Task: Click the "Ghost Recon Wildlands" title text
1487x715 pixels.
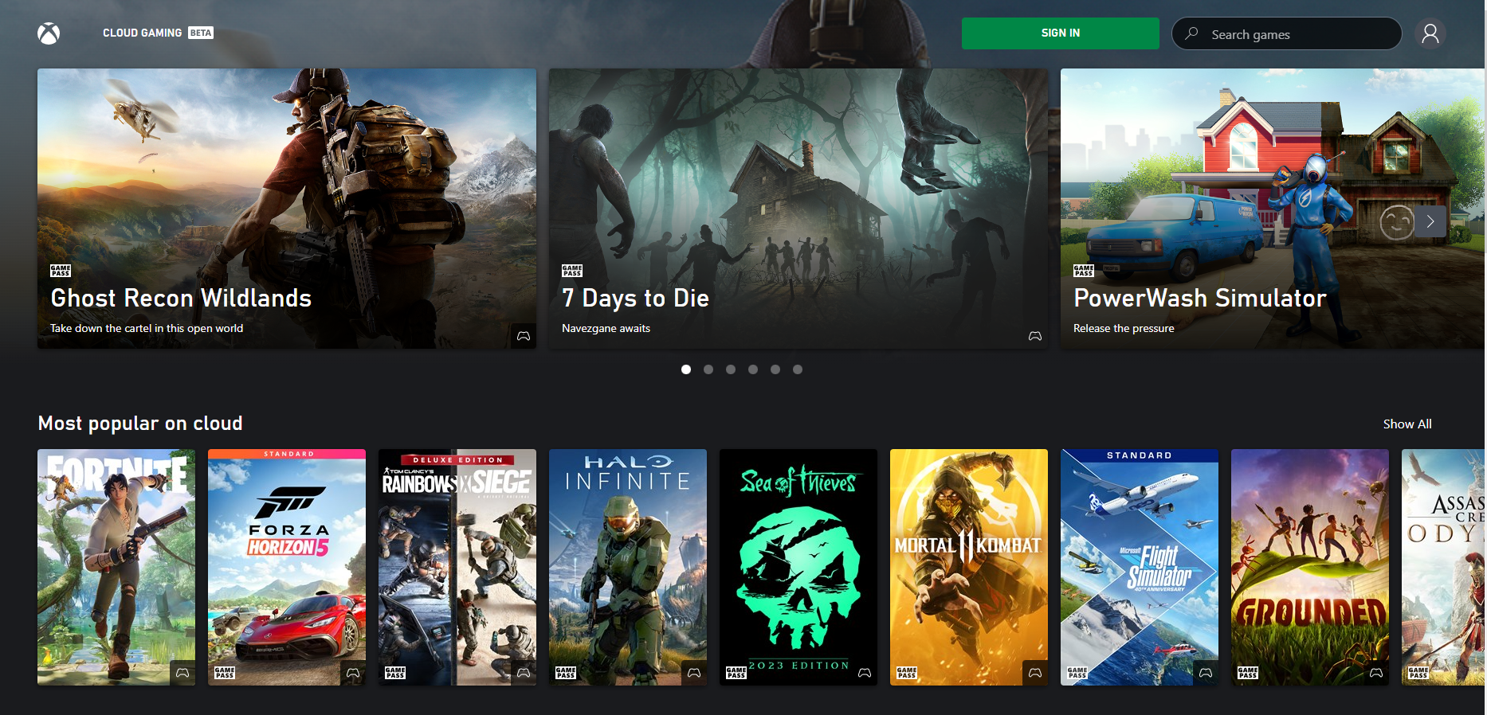Action: (181, 299)
